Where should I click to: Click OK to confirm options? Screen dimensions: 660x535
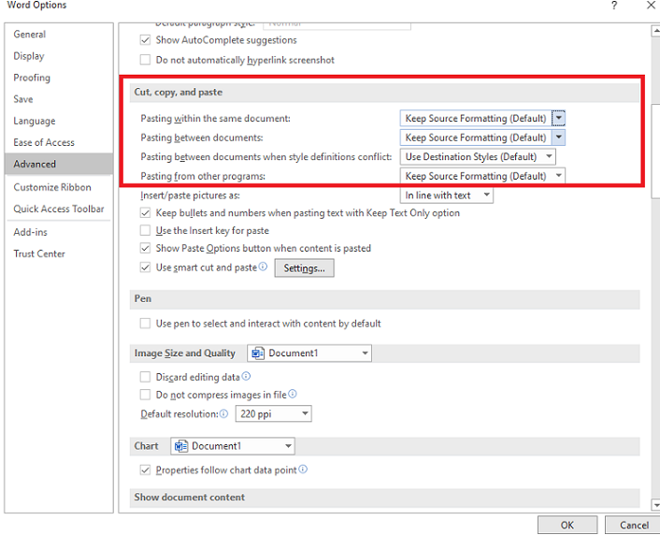[567, 525]
